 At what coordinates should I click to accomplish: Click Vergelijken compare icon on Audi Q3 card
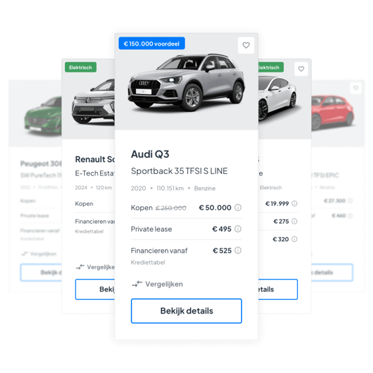pyautogui.click(x=137, y=284)
